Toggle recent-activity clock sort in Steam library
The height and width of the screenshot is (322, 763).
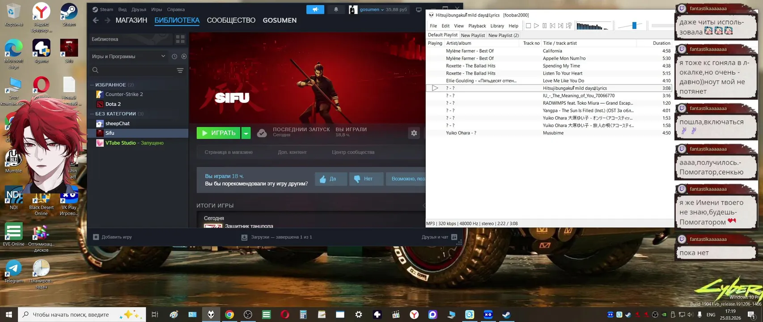pyautogui.click(x=174, y=56)
